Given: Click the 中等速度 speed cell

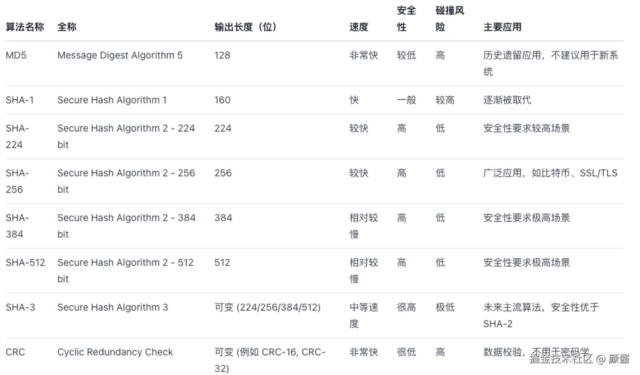Looking at the screenshot, I should coord(363,315).
